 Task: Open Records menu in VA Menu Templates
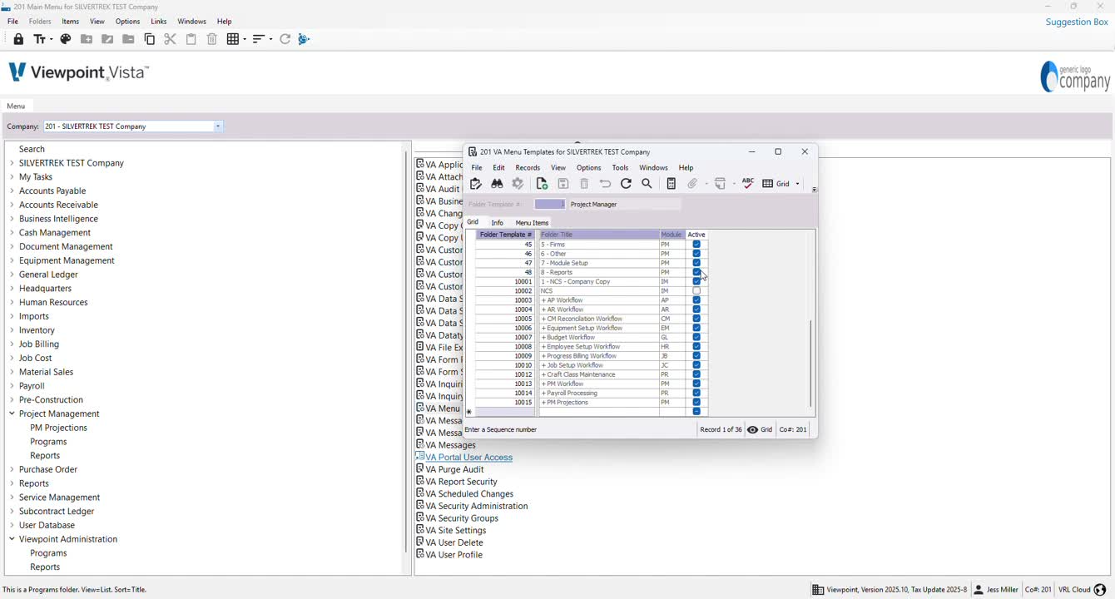(x=528, y=168)
